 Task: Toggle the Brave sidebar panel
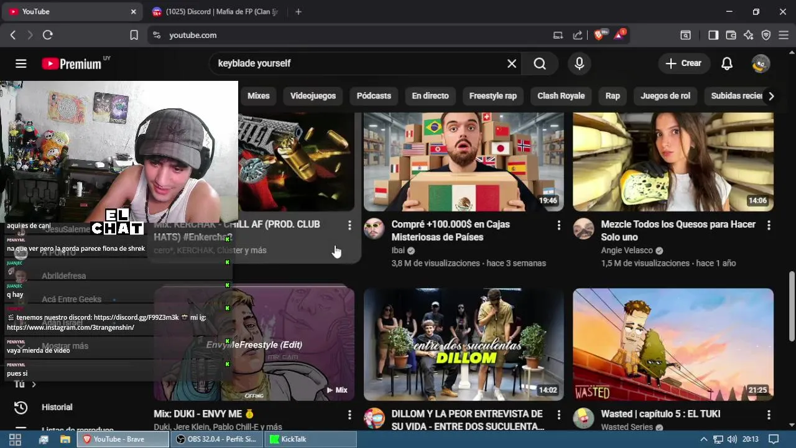click(x=713, y=35)
